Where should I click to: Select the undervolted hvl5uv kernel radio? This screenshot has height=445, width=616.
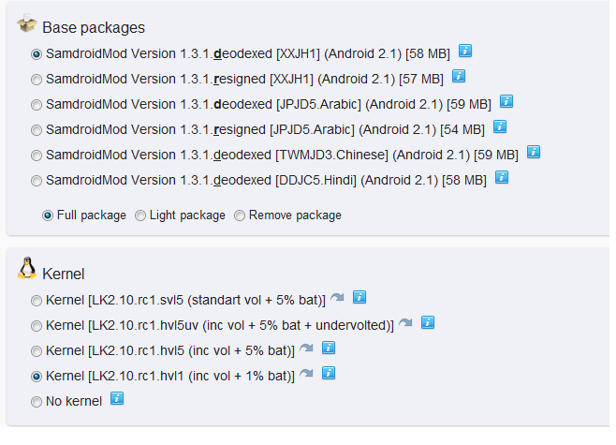click(37, 326)
